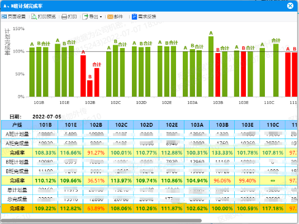Select the 63.89% total completion cell

96,208
